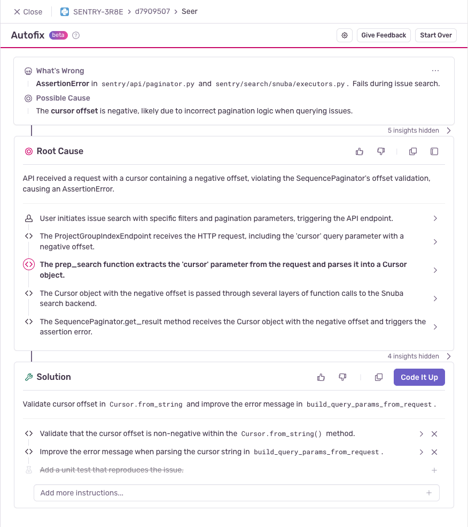This screenshot has width=468, height=527.
Task: Click the Give Feedback button
Action: click(384, 35)
